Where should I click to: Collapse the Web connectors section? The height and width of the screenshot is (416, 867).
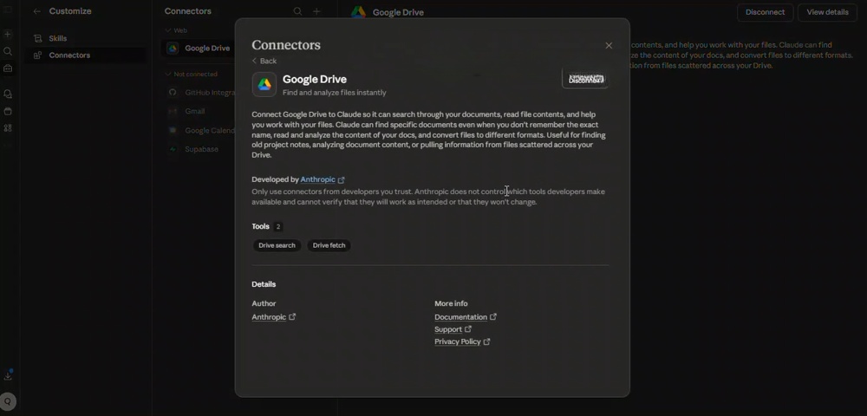click(x=177, y=30)
